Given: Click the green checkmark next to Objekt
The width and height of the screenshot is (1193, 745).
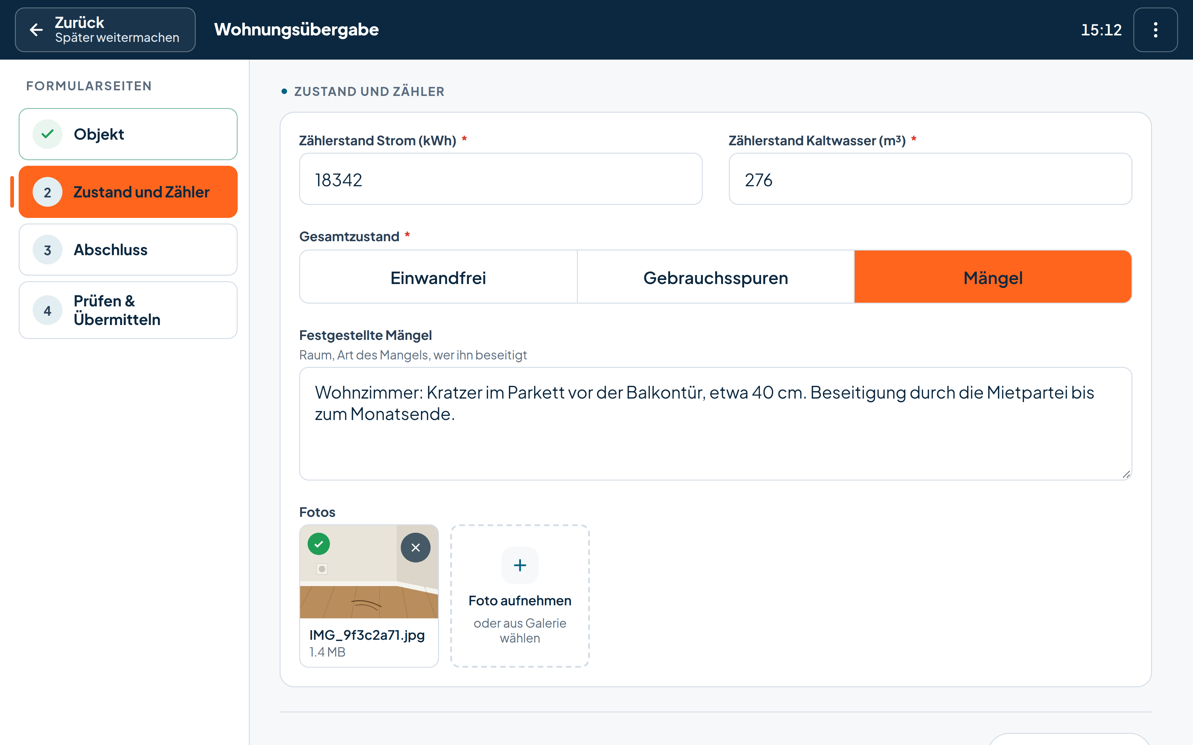Looking at the screenshot, I should 47,134.
